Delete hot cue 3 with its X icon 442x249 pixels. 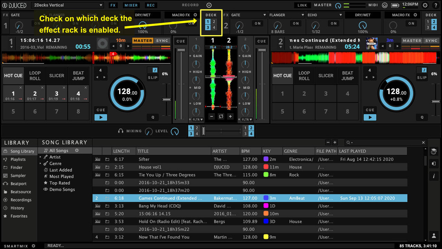[x=64, y=88]
